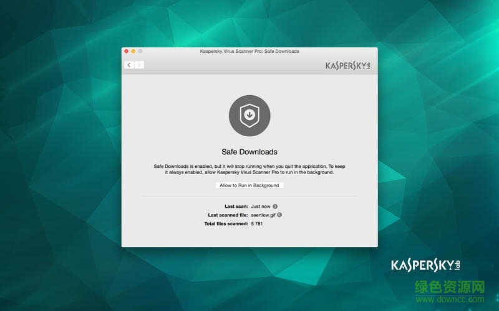Minimize the window with yellow button
The height and width of the screenshot is (311, 499).
coord(133,51)
